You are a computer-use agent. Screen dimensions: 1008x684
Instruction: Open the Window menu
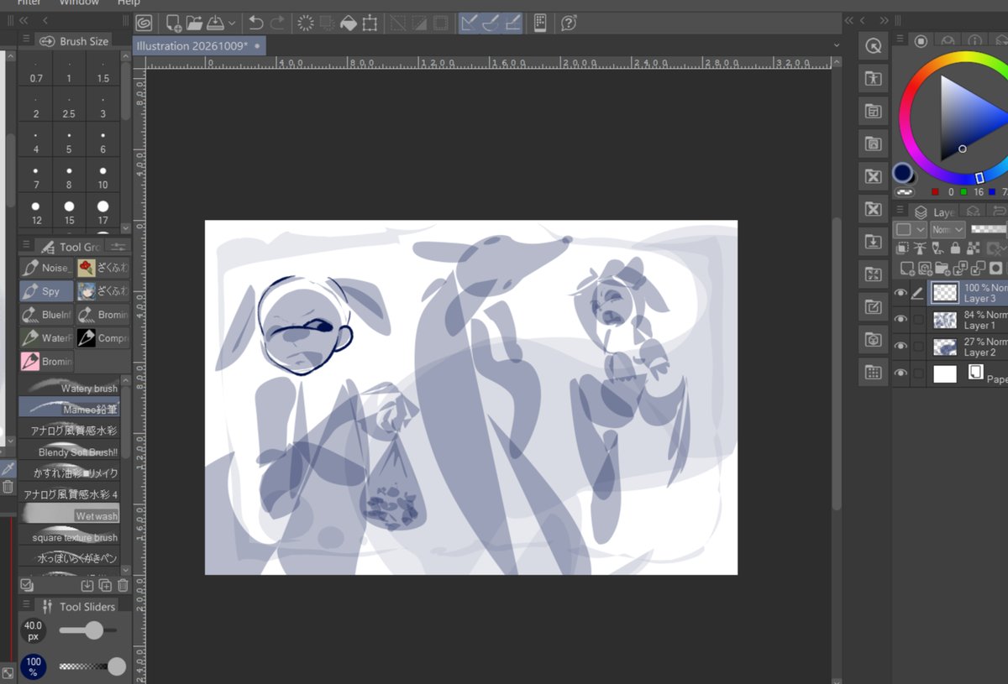point(79,3)
